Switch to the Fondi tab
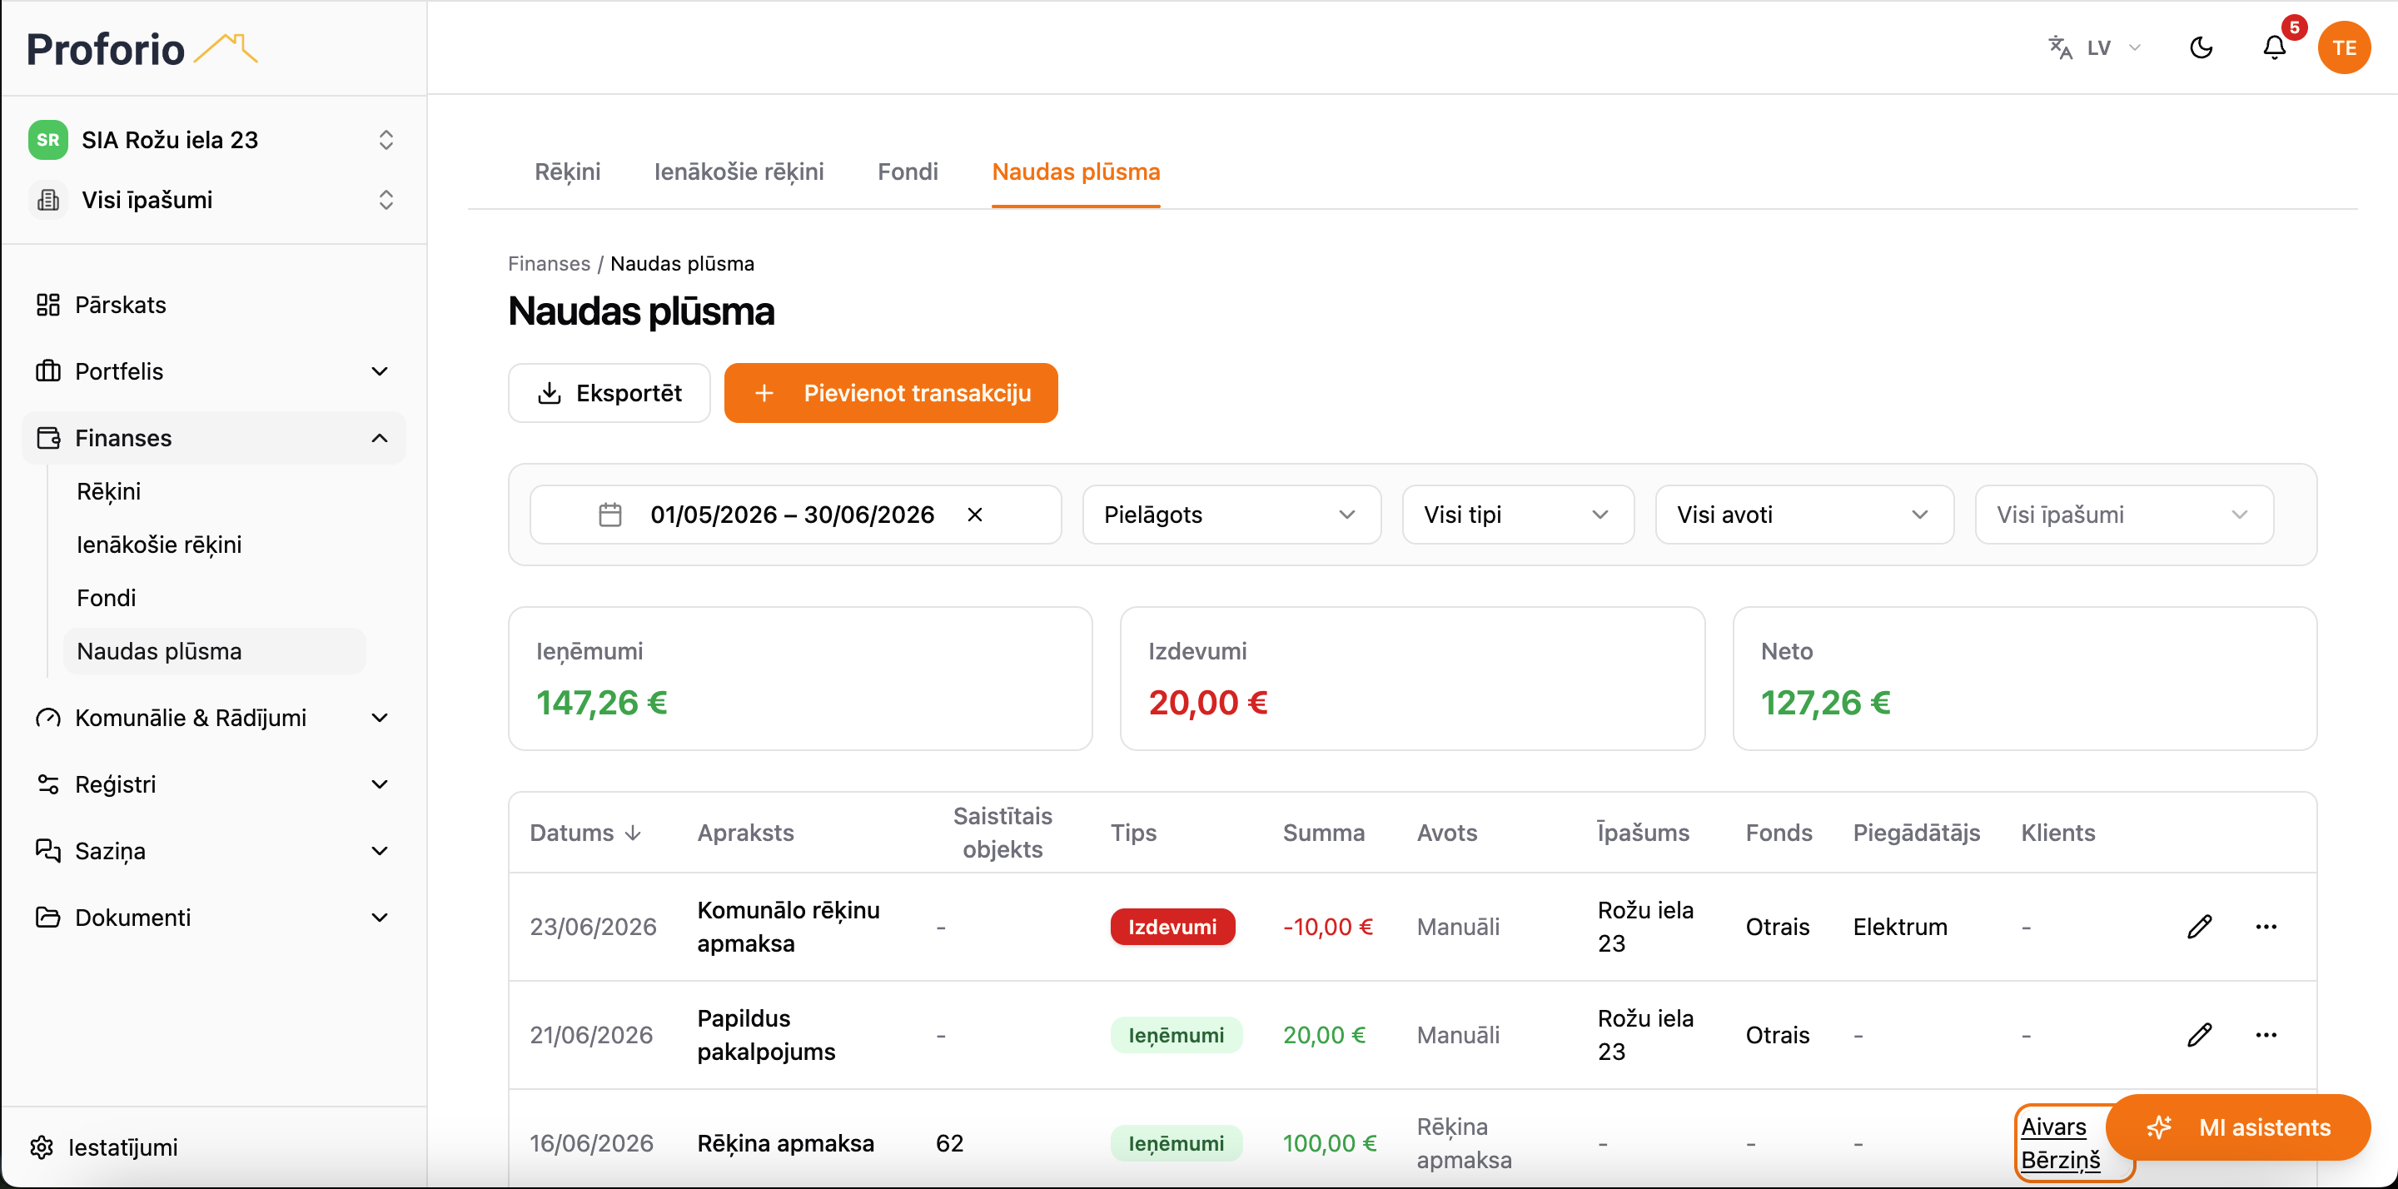Viewport: 2398px width, 1189px height. pyautogui.click(x=907, y=172)
